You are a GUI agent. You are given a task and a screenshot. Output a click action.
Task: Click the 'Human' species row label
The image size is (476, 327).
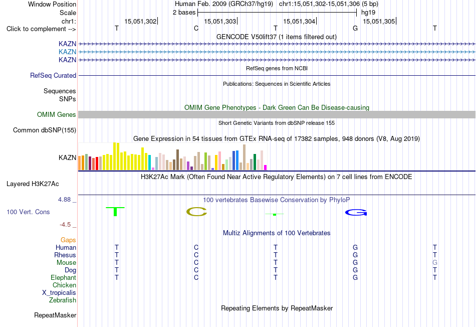pyautogui.click(x=66, y=248)
